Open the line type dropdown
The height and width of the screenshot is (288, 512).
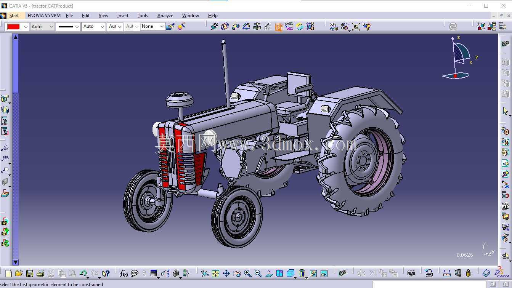[68, 27]
